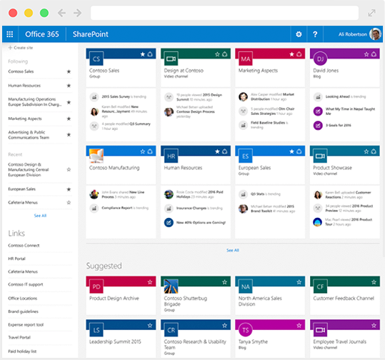Go back with browser back arrow
This screenshot has width=385, height=360.
61,13
